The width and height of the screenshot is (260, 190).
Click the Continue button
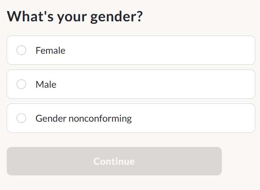pyautogui.click(x=114, y=161)
